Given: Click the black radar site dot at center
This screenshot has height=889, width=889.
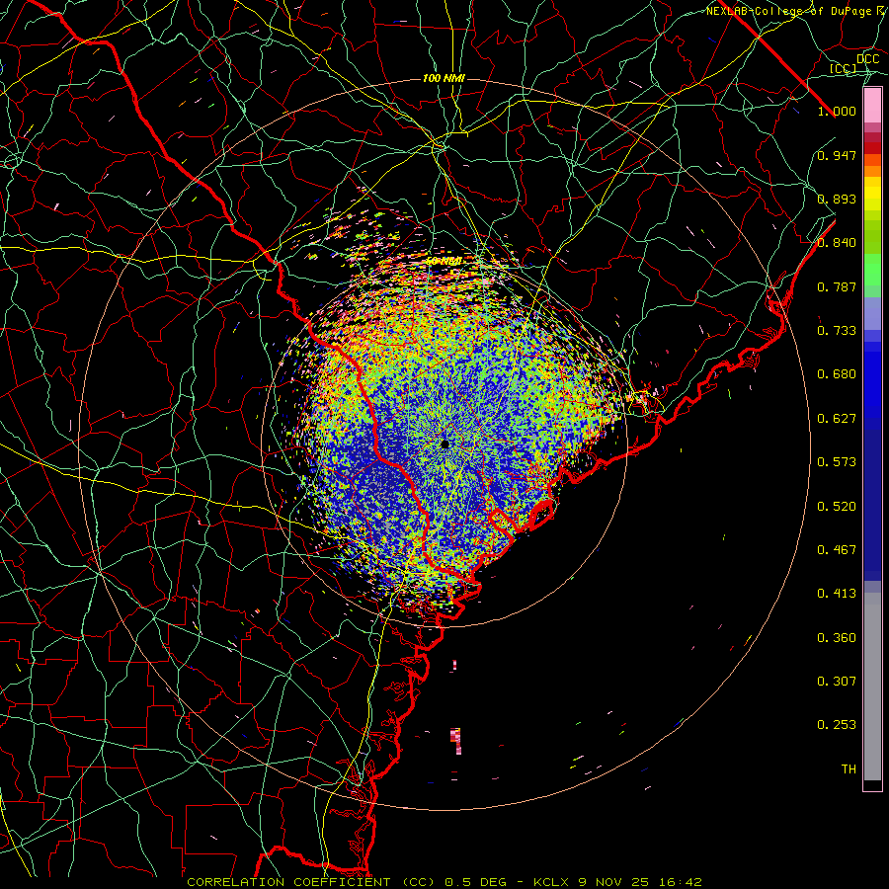Looking at the screenshot, I should (445, 444).
